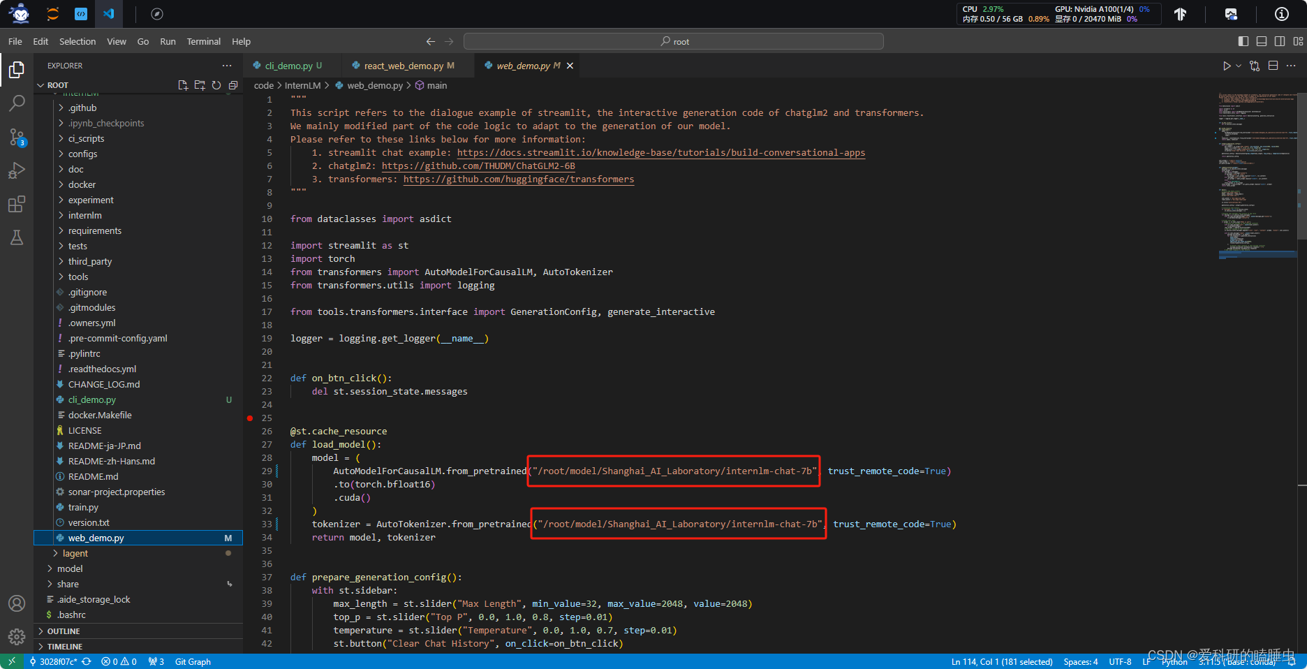Viewport: 1307px width, 669px height.
Task: Open changes compare icon in editor toolbar
Action: pyautogui.click(x=1255, y=66)
